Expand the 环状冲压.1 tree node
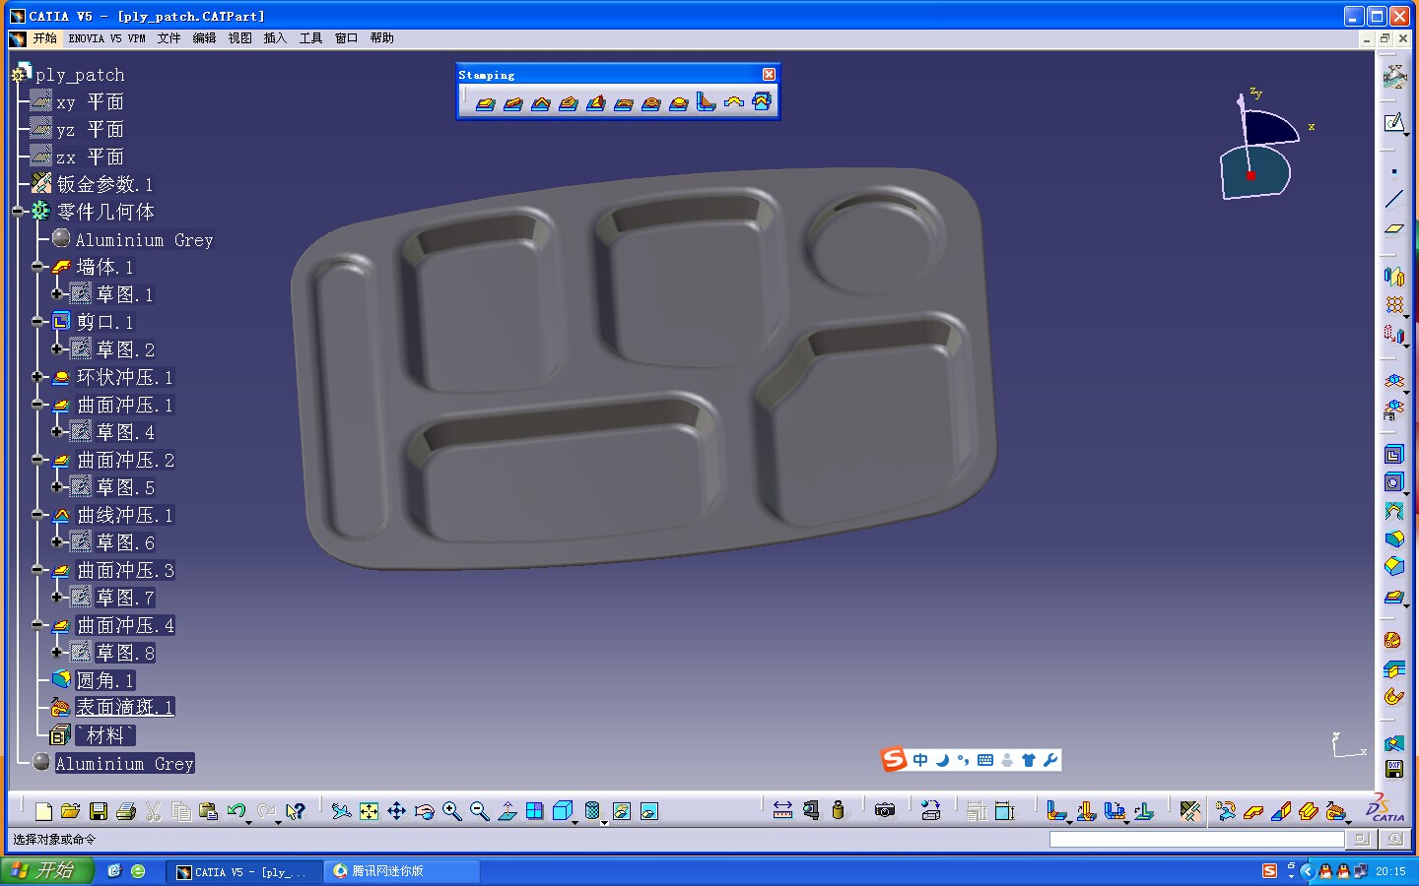 coord(36,377)
